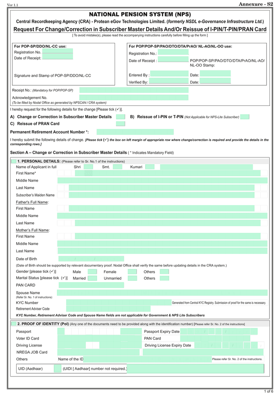Tick the Proof of Identity section checkbox
Screen dimensions: 280x396
(14, 324)
